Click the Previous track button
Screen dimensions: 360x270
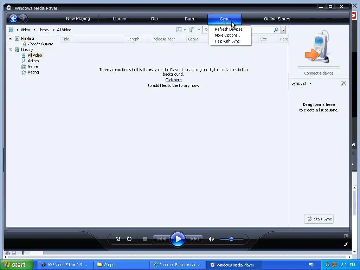point(161,239)
